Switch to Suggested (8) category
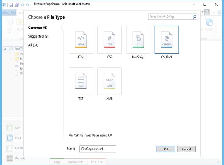This screenshot has height=165, width=224. click(38, 37)
